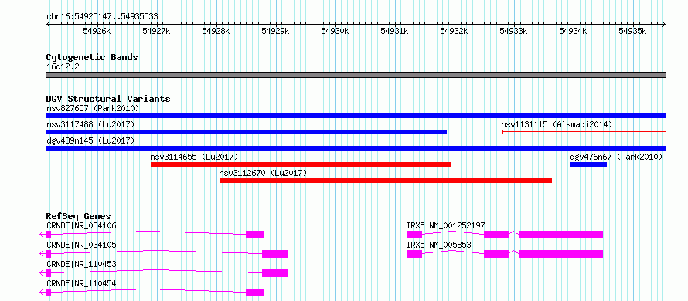Viewport: 688px width, 301px height.
Task: Select the IRX5 NM_005853 largest exon block
Action: coord(560,254)
